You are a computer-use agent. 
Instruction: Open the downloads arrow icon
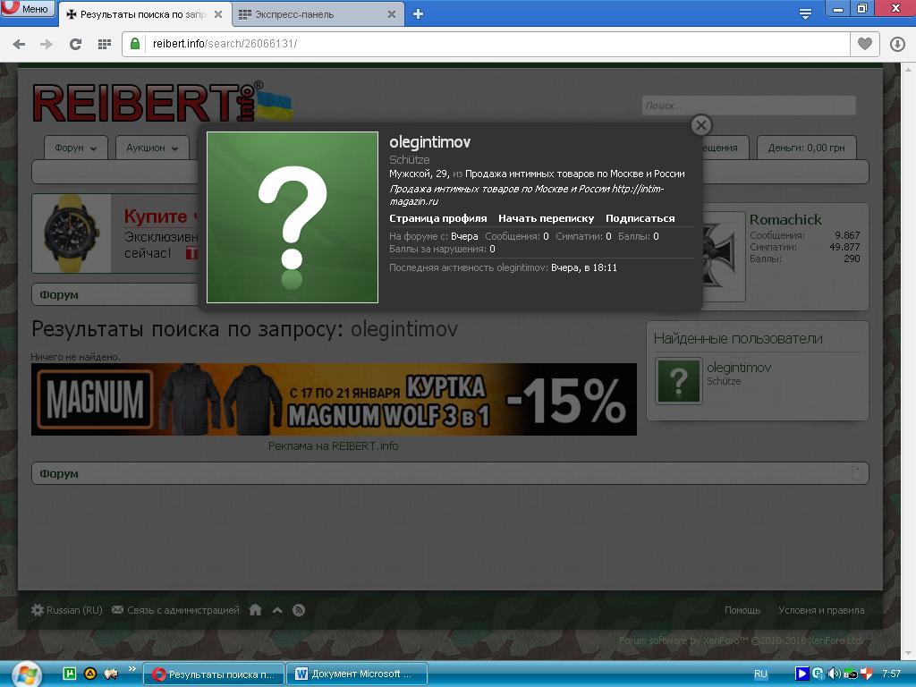click(897, 44)
